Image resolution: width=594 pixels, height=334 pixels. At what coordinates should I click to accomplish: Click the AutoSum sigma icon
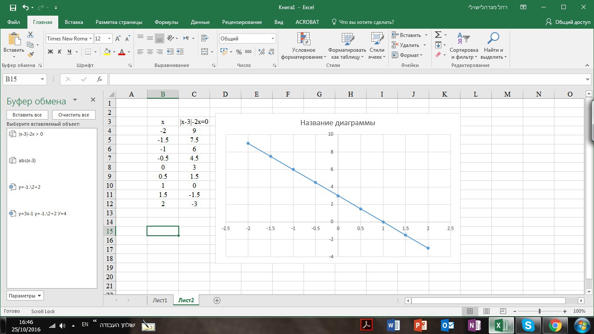(x=438, y=35)
